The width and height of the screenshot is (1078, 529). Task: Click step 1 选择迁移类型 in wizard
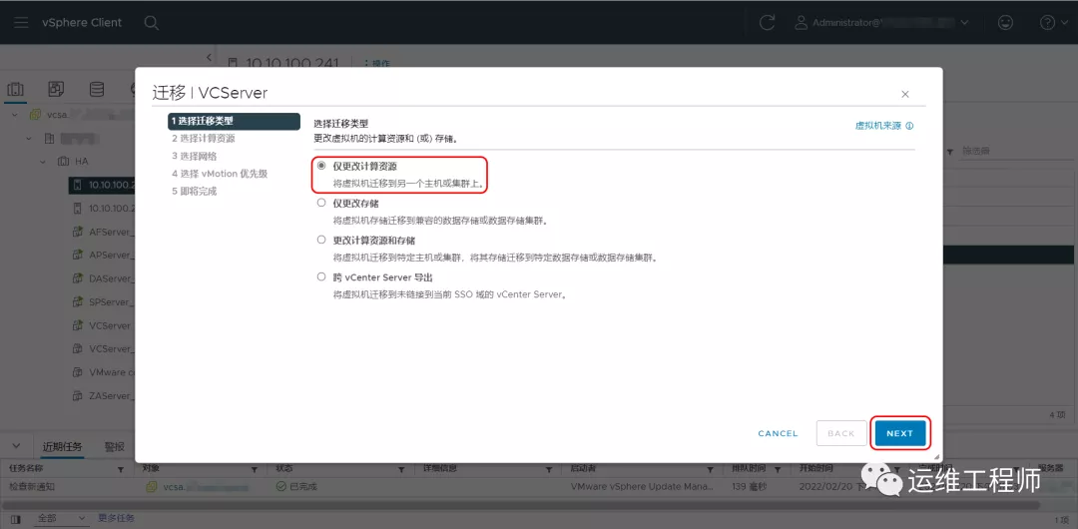point(234,121)
